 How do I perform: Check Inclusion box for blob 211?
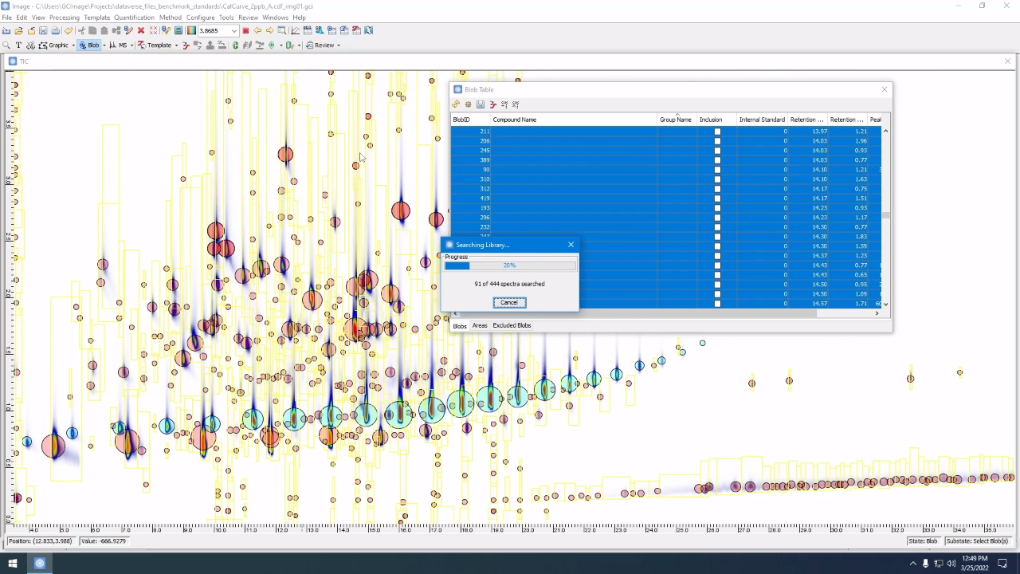[x=717, y=132]
